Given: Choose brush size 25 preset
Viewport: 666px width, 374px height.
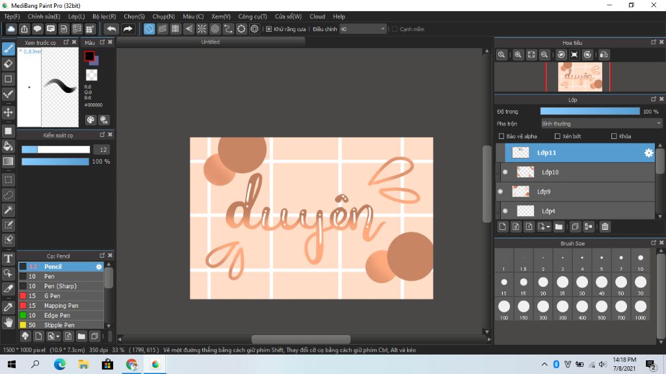Looking at the screenshot, I should tap(563, 285).
